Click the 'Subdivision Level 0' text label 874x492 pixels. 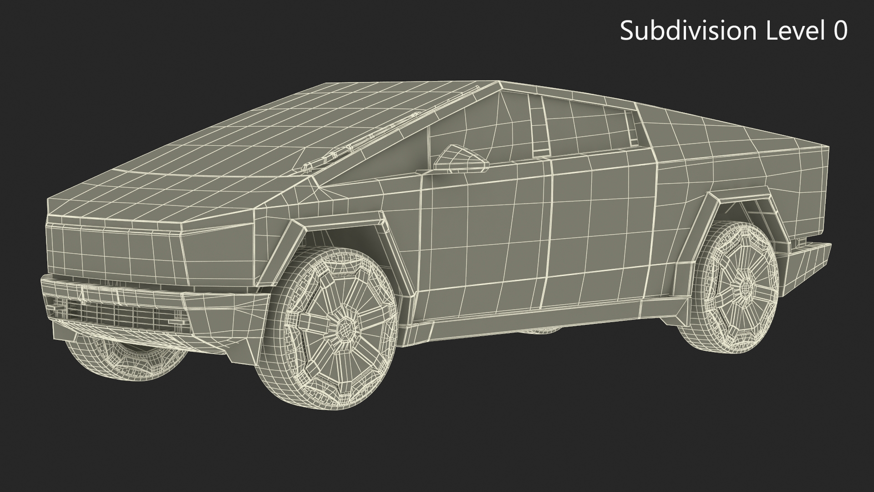click(734, 31)
